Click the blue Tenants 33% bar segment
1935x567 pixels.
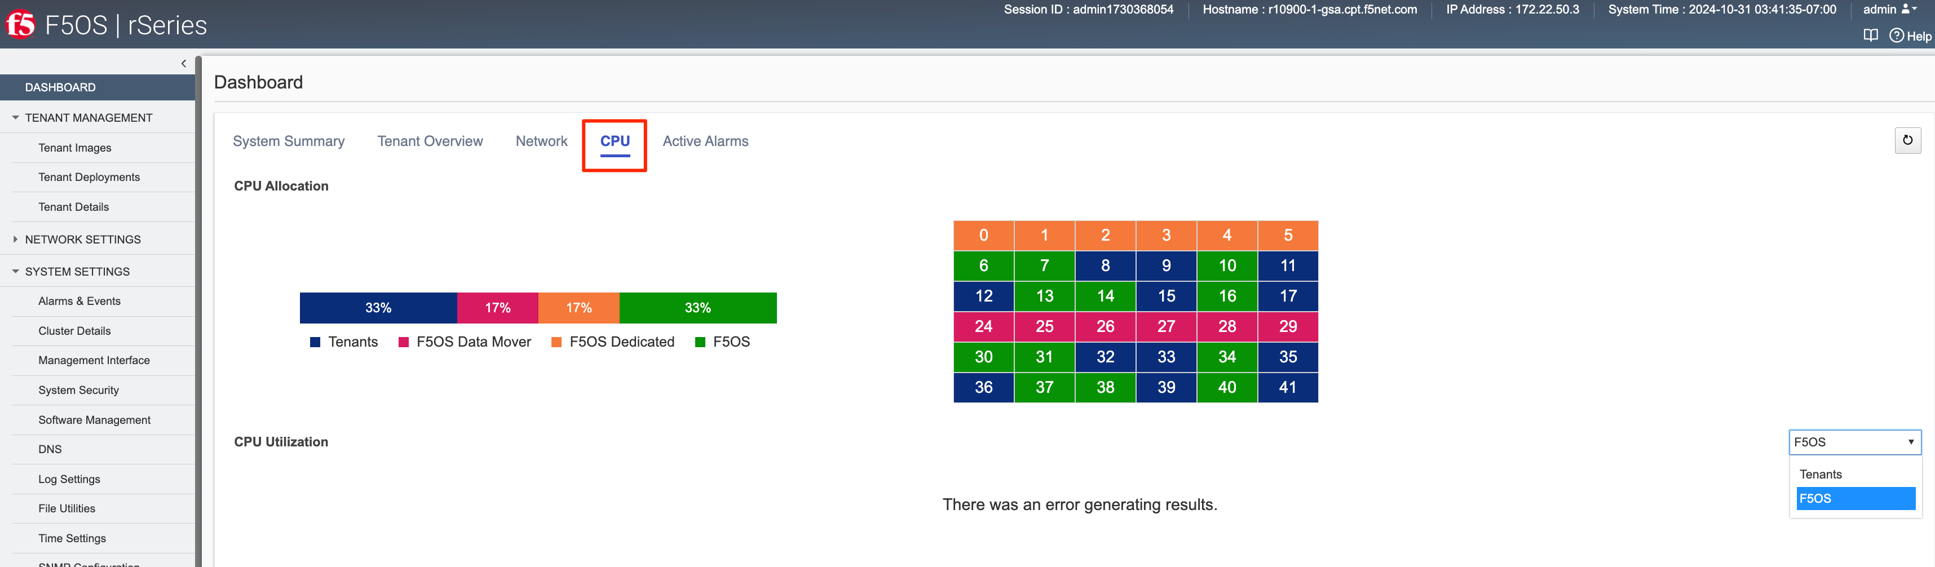pos(378,308)
